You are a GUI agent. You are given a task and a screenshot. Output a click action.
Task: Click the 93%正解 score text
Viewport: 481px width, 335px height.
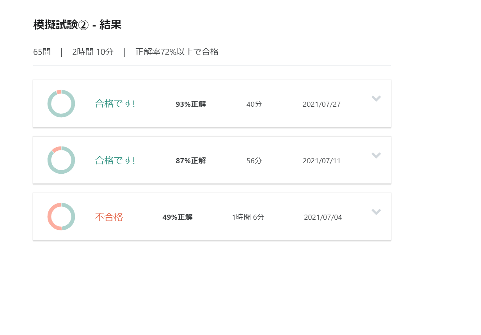(191, 104)
